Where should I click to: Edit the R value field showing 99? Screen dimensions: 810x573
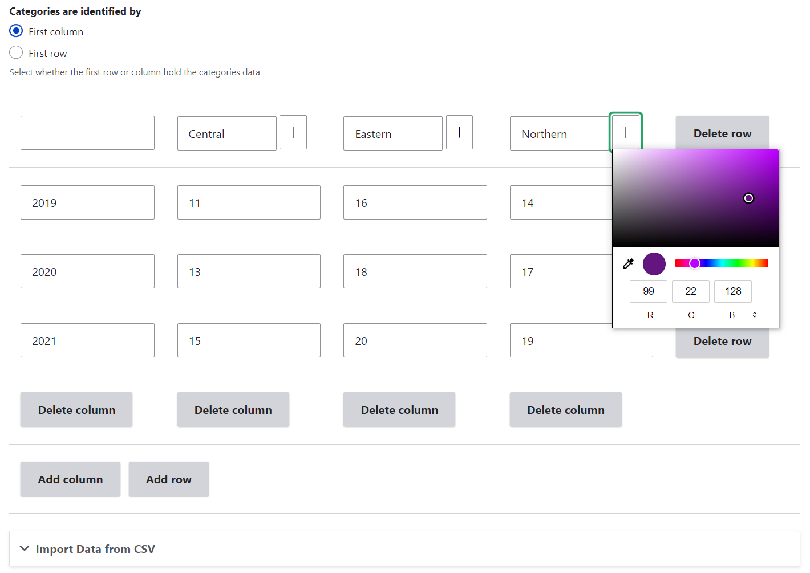[648, 291]
